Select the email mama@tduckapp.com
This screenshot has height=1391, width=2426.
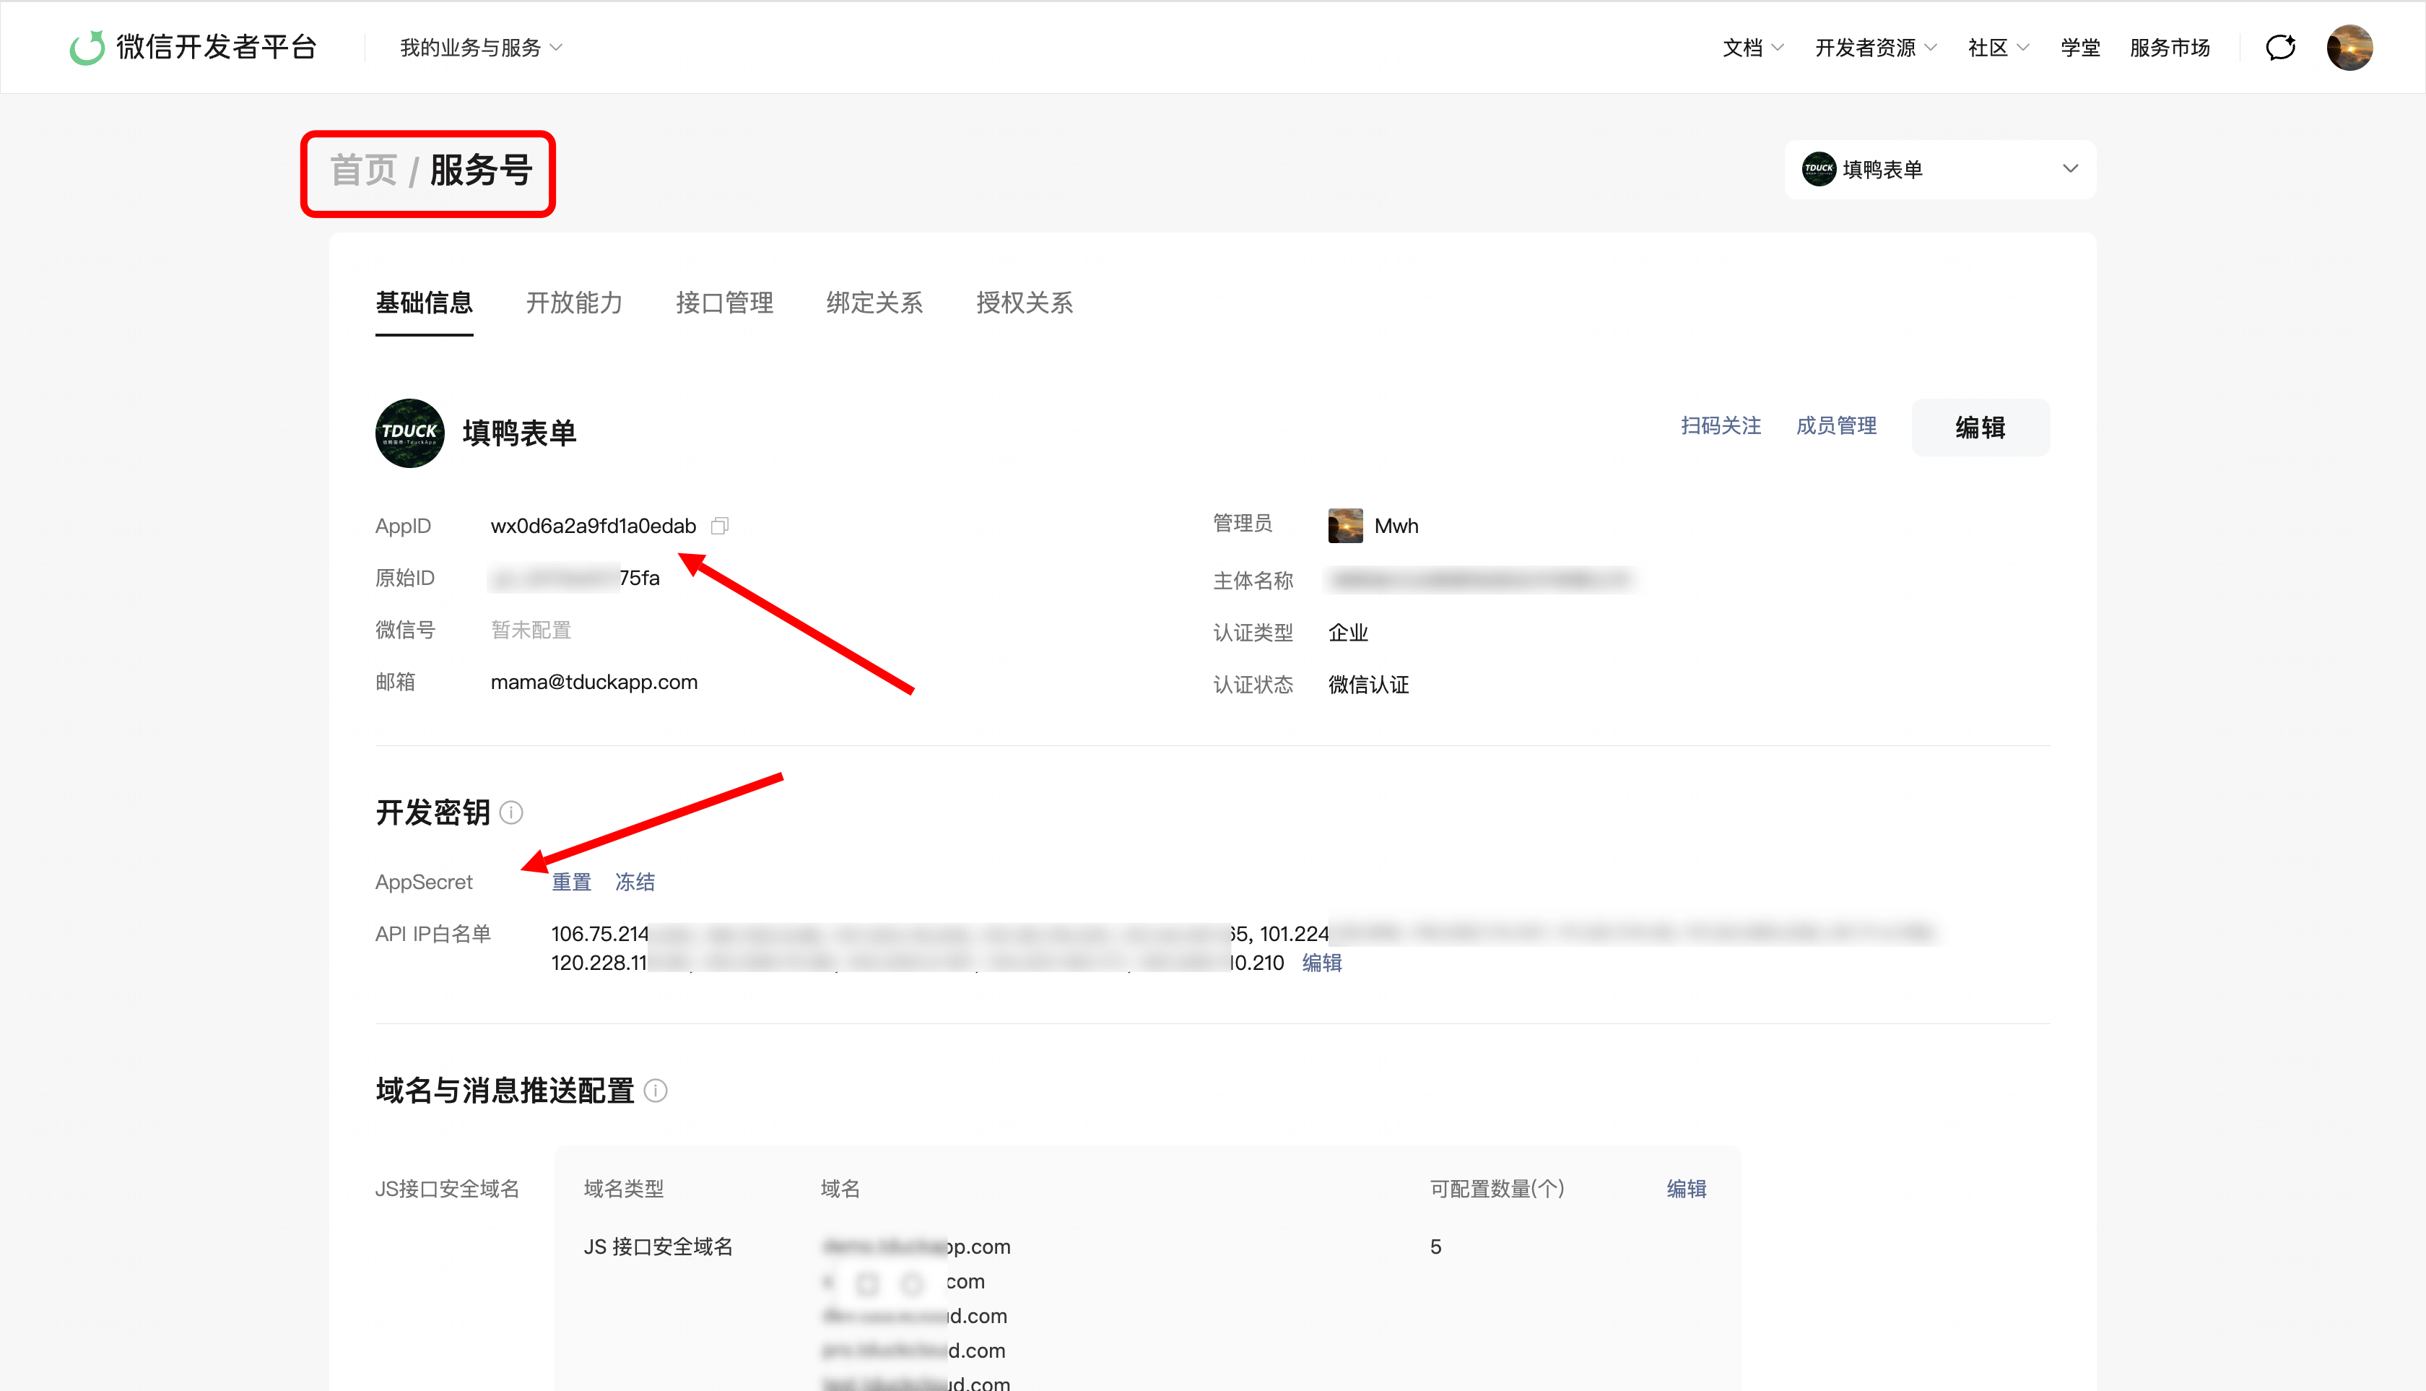[x=594, y=682]
